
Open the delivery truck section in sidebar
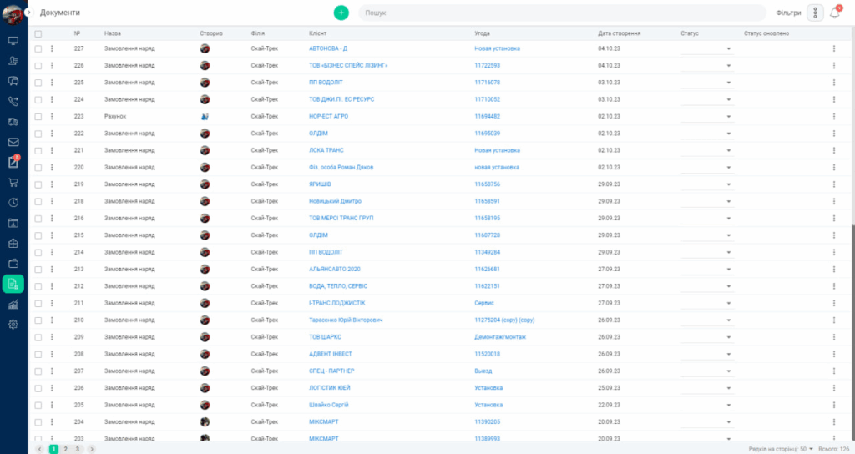[13, 121]
